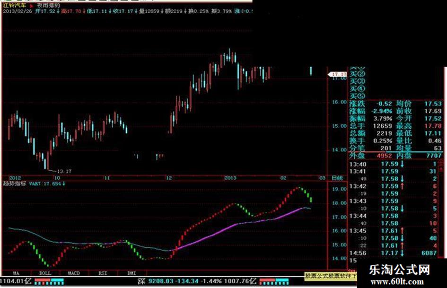Open the MACD indicator tab
Image resolution: width=447 pixels, height=288 pixels.
[74, 273]
